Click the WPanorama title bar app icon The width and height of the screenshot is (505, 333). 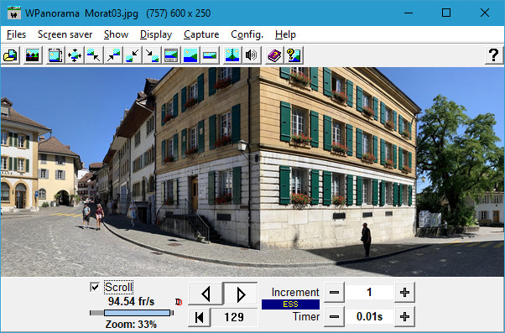pos(14,13)
